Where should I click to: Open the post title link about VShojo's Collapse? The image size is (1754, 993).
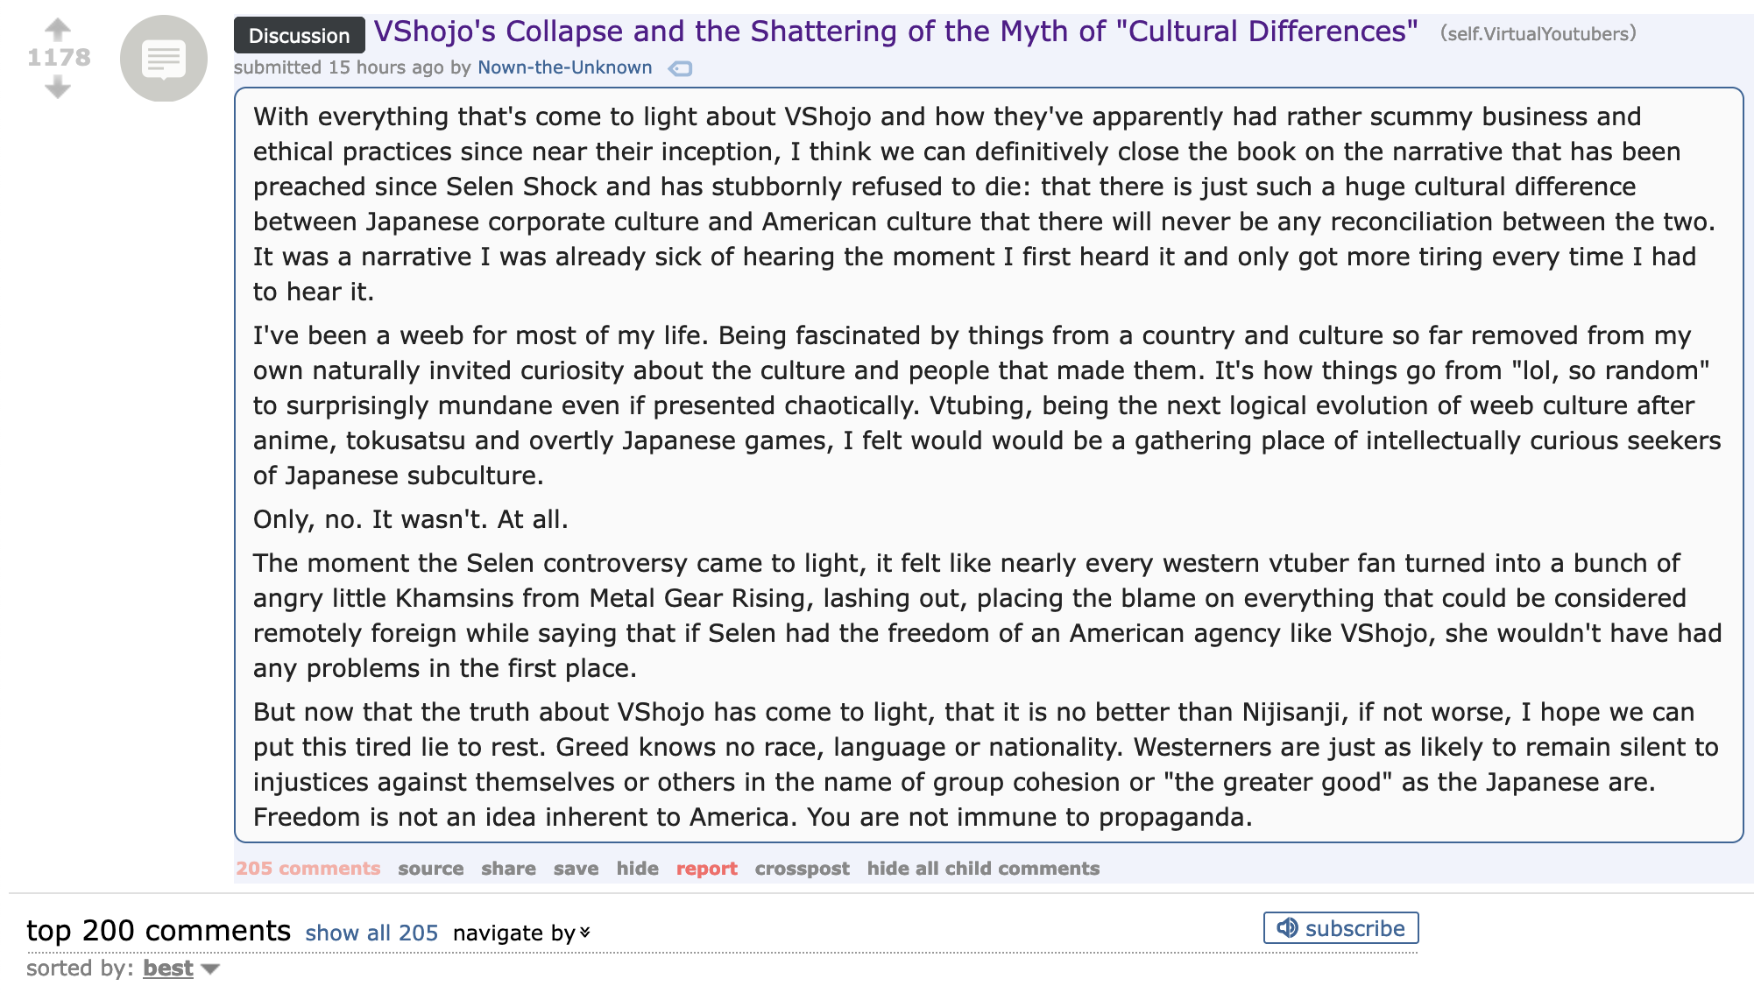895,32
